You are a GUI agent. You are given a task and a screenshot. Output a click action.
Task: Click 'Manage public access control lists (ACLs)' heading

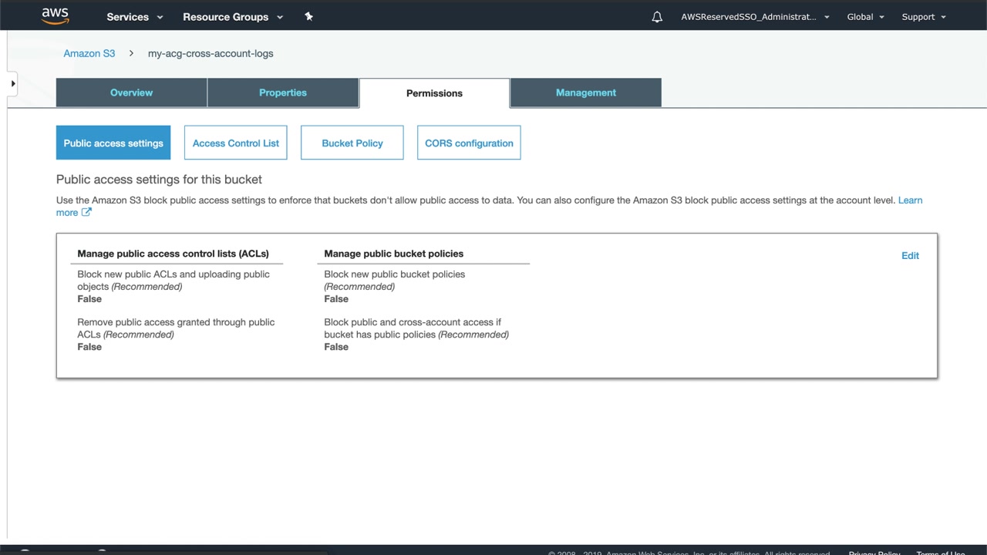[x=173, y=254]
